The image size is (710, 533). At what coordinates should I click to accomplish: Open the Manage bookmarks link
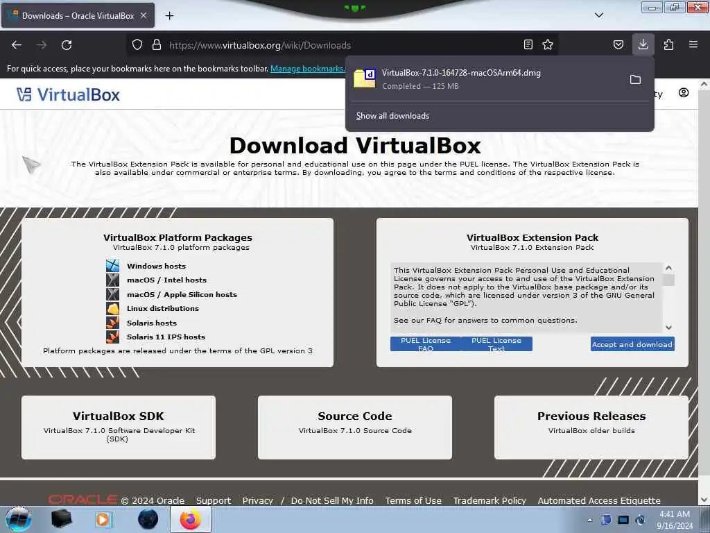coord(307,69)
